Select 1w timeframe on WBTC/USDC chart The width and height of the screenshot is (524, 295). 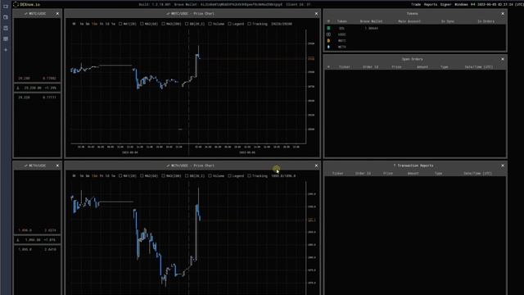coord(113,24)
